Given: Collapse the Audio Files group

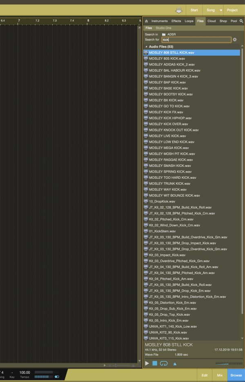Looking at the screenshot, I should (146, 47).
